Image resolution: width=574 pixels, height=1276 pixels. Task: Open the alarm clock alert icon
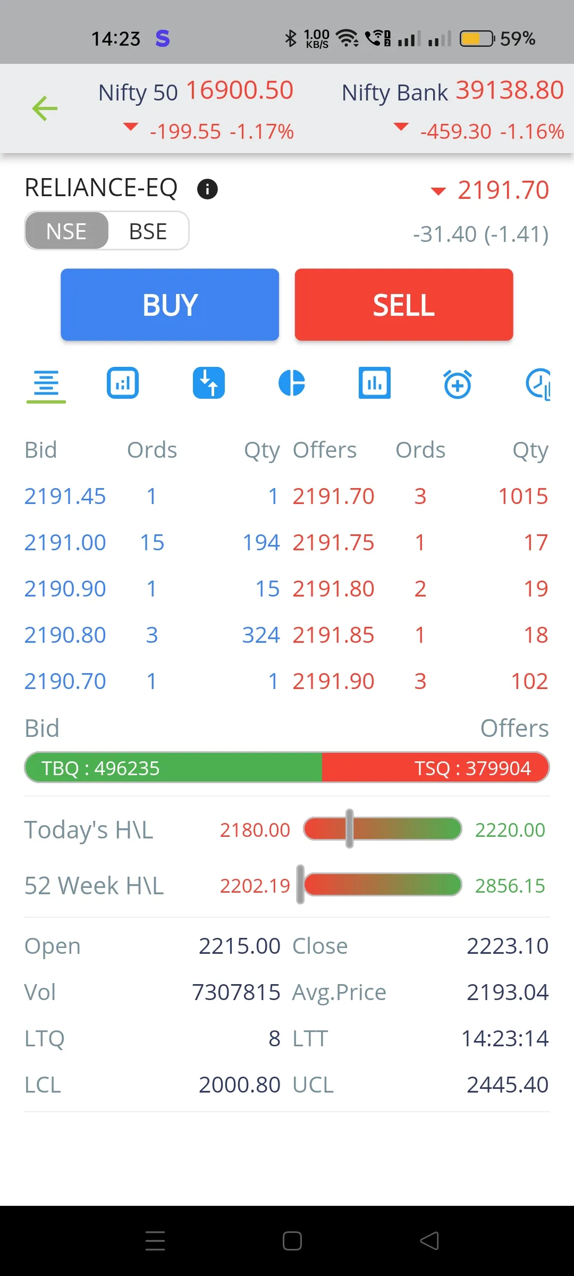(x=458, y=383)
